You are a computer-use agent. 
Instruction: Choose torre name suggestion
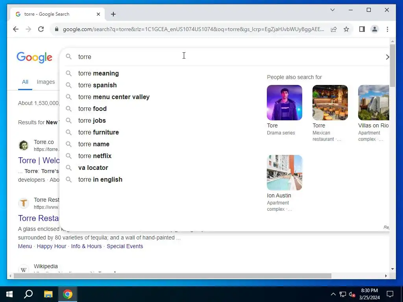tap(94, 144)
